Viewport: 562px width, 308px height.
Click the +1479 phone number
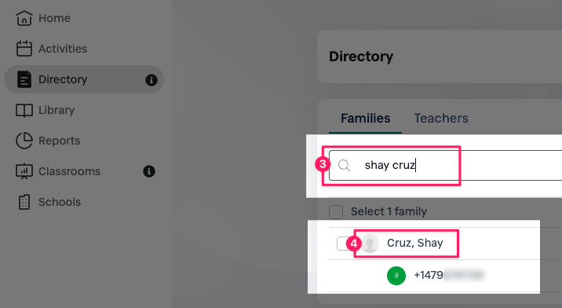(448, 275)
